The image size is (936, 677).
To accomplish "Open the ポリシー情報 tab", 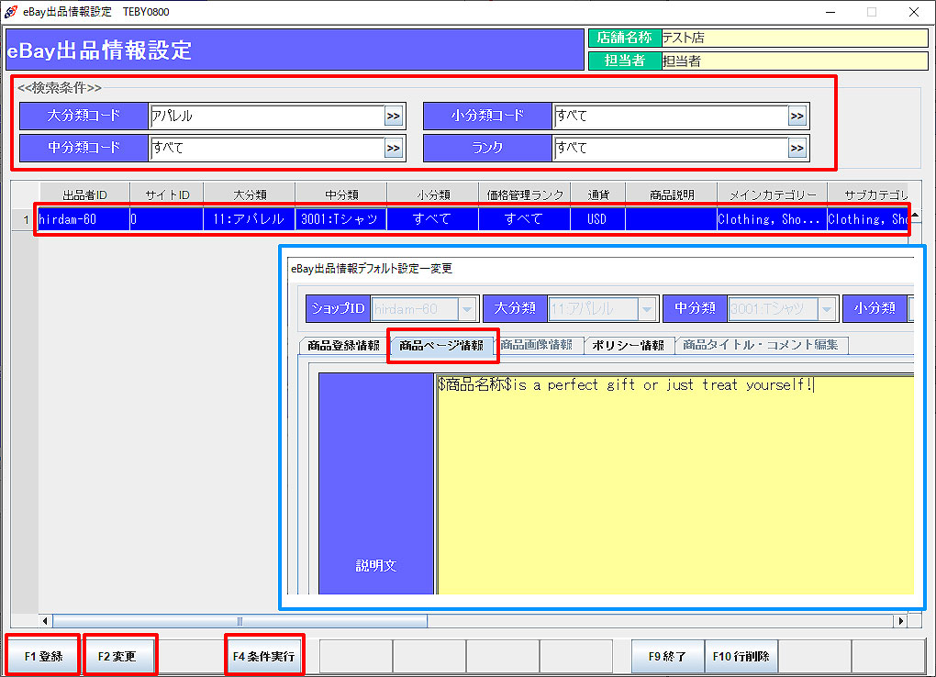I will pyautogui.click(x=628, y=346).
